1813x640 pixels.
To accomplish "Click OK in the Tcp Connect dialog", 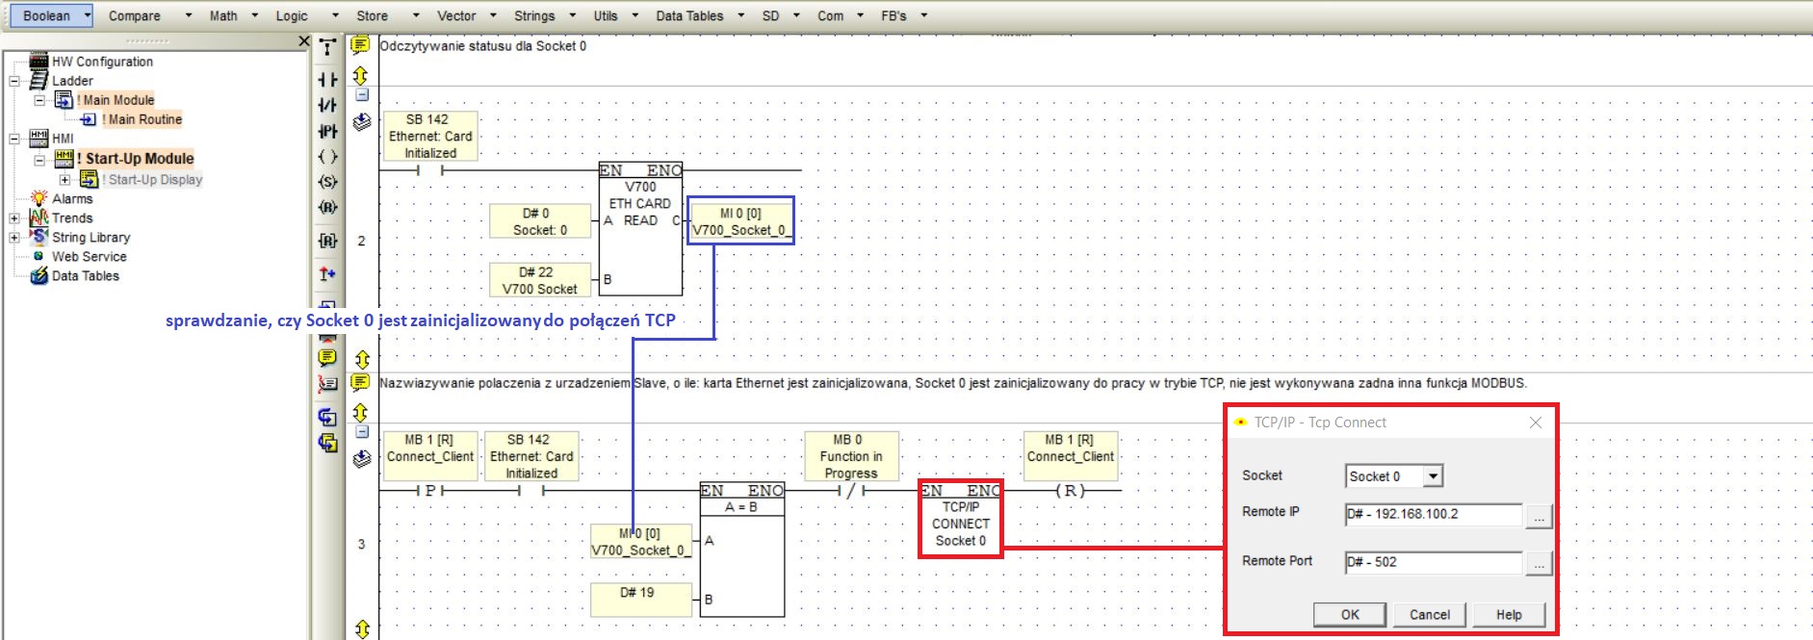I will click(1350, 615).
